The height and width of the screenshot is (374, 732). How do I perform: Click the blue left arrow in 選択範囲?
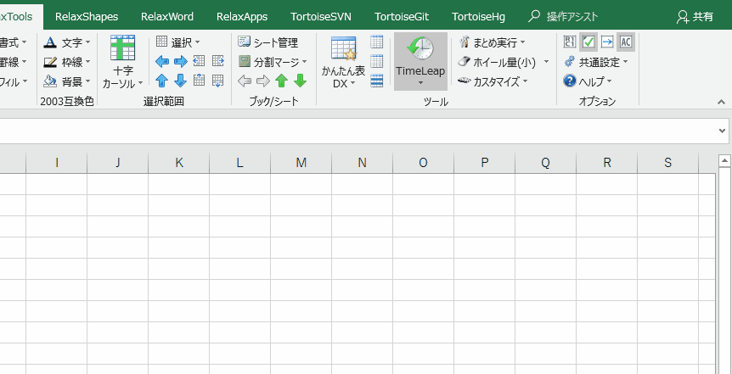pyautogui.click(x=161, y=61)
